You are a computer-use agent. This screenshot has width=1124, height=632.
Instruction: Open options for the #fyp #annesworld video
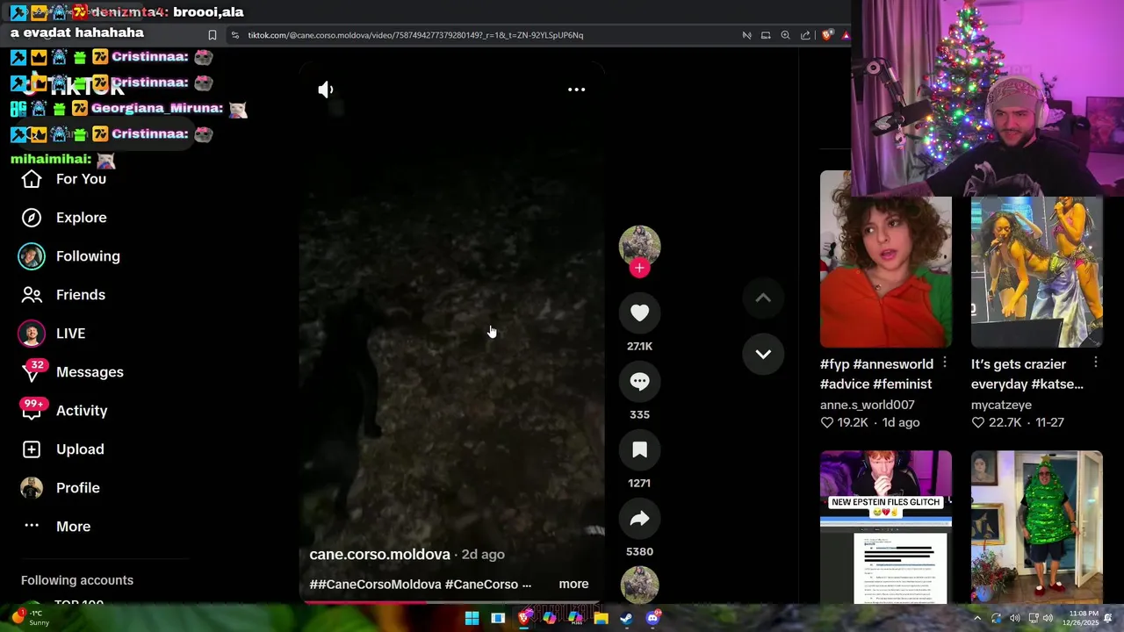(945, 363)
